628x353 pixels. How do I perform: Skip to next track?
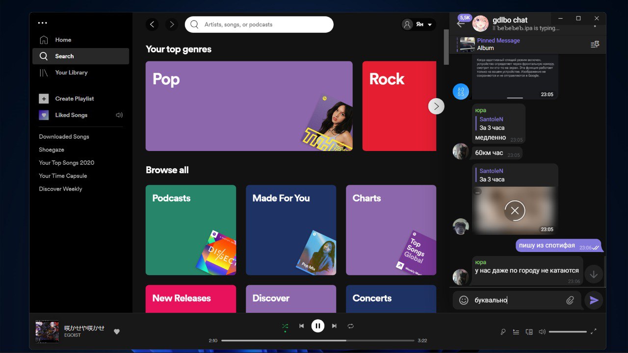pyautogui.click(x=334, y=326)
